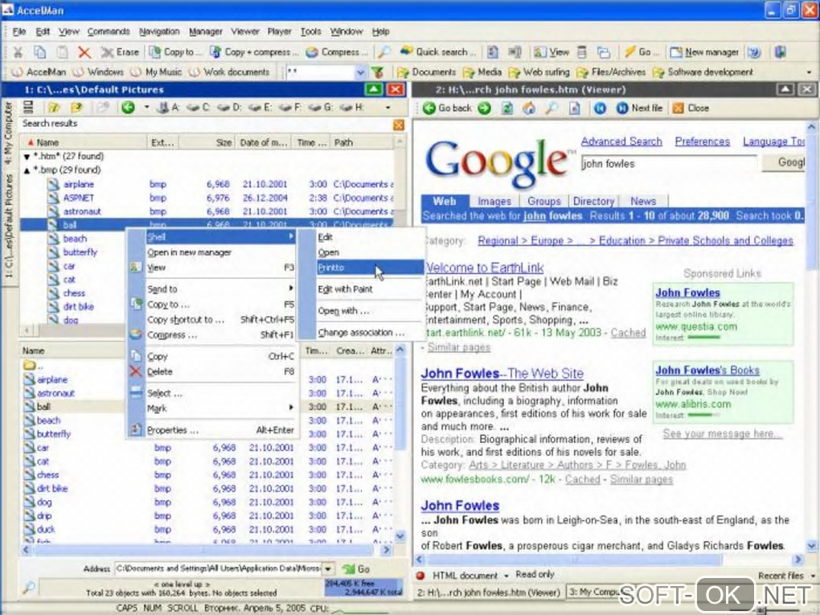Open the Address path dropdown arrow
This screenshot has height=615, width=820.
(x=328, y=568)
